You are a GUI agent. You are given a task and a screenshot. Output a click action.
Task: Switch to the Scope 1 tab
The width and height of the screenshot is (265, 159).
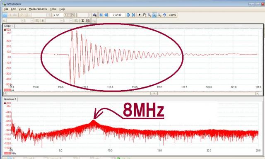click(x=8, y=26)
